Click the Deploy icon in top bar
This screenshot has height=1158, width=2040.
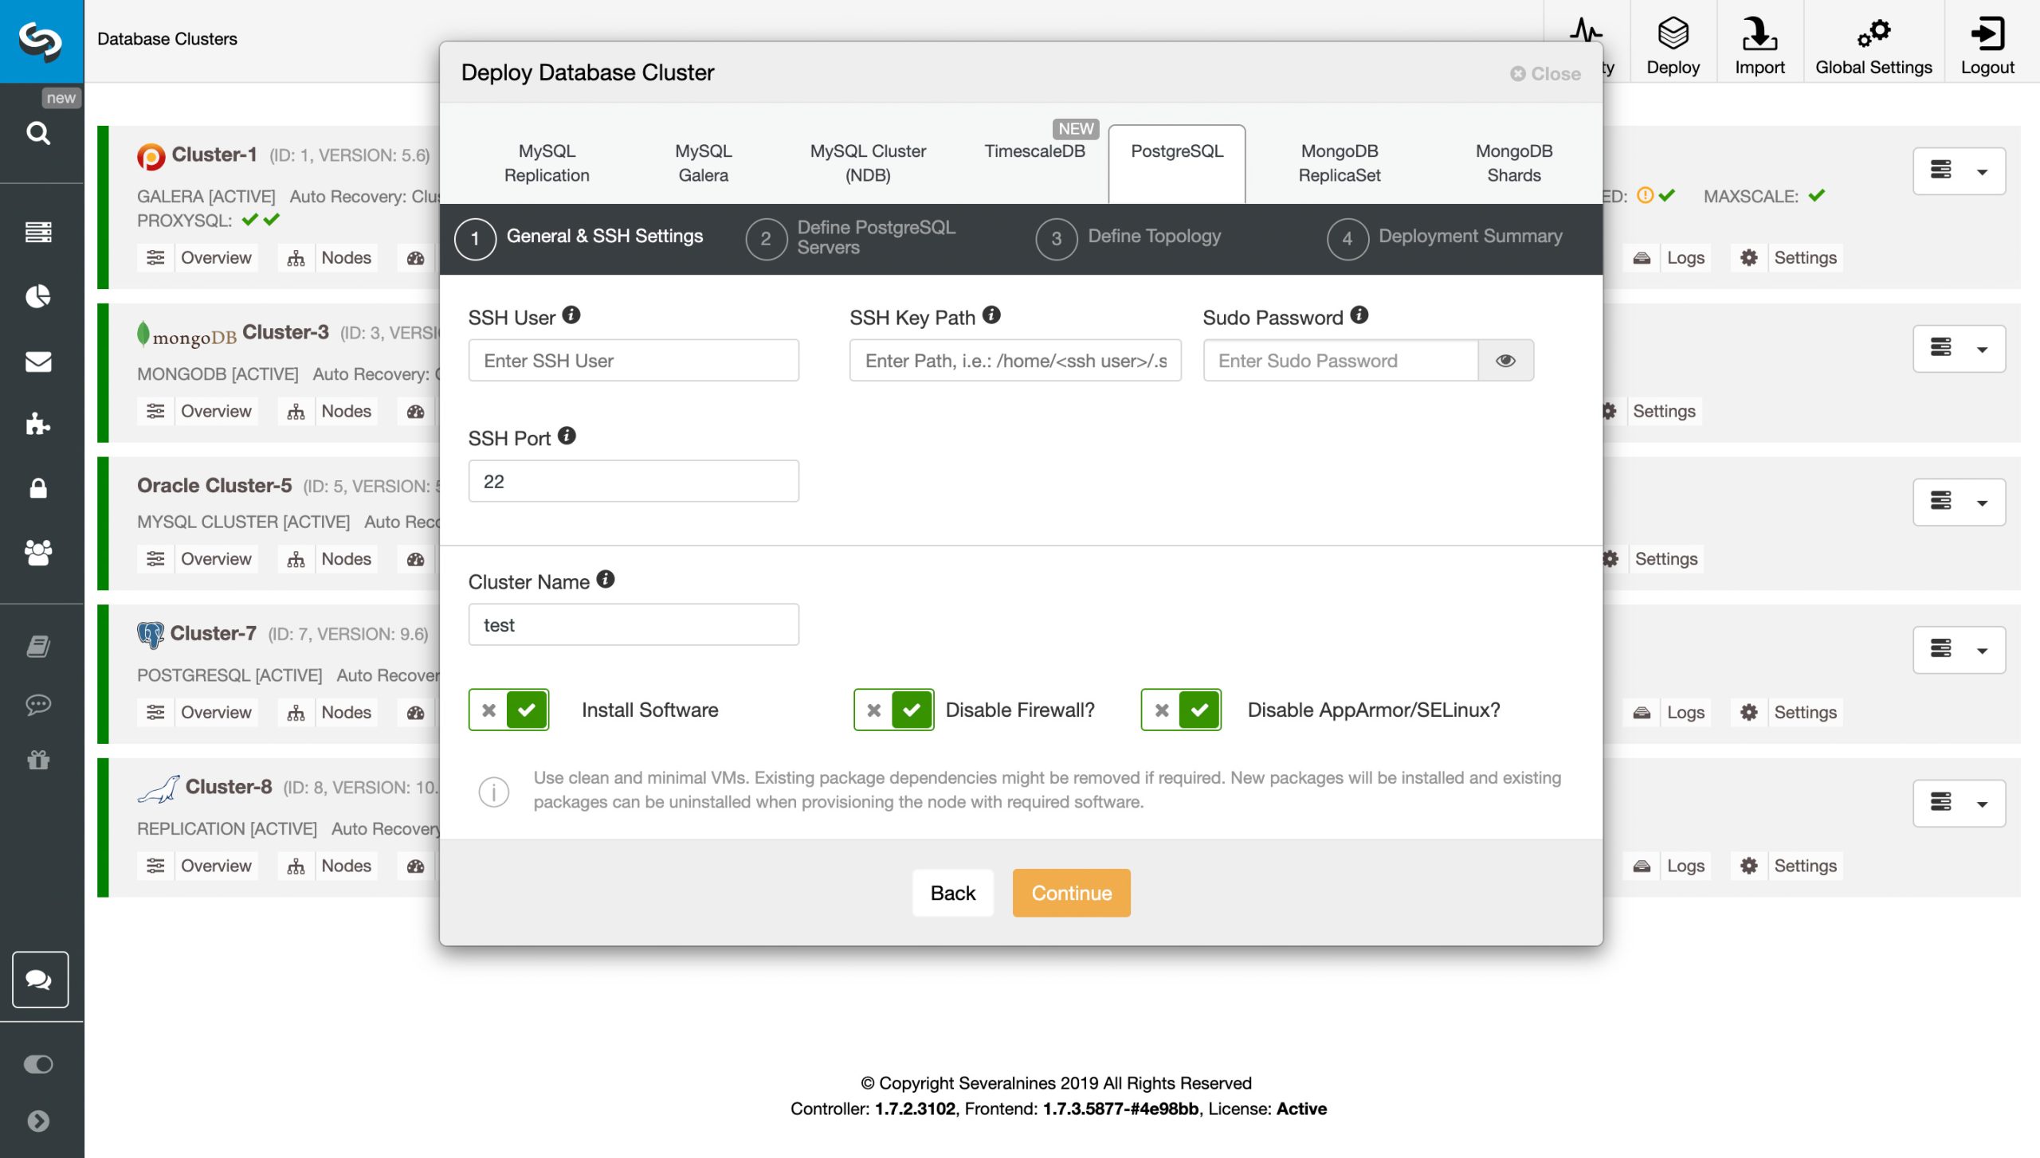(1673, 46)
